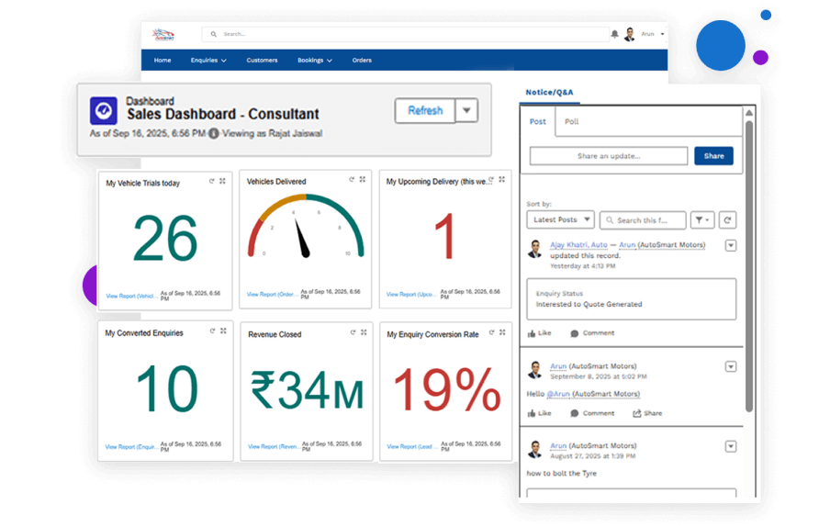Click the notification bell icon
Screen dimensions: 830x527
coord(614,34)
